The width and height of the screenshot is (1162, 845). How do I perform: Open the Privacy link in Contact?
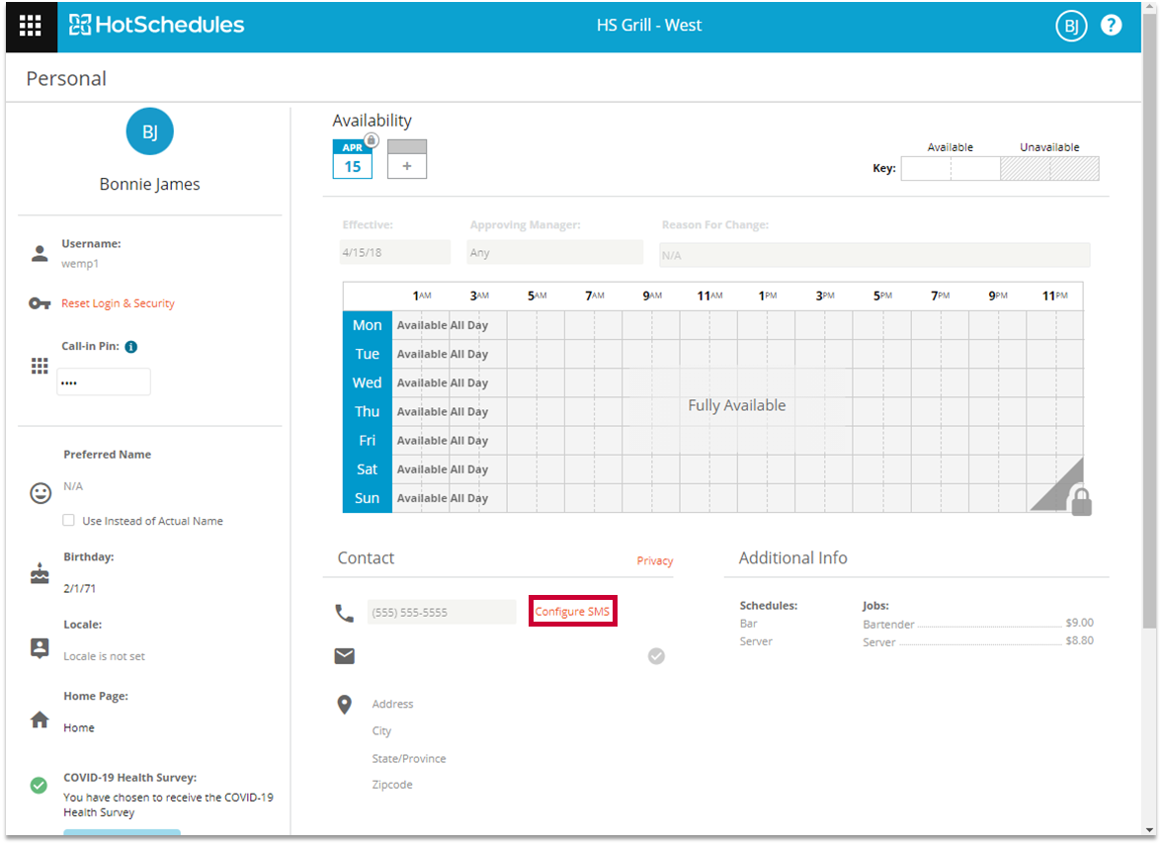pos(654,561)
